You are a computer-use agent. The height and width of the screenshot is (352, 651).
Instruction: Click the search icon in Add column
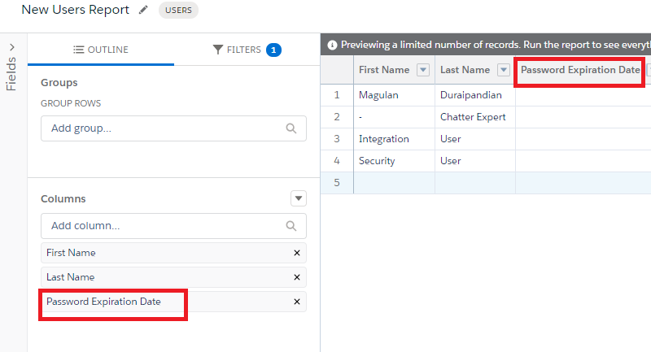291,226
